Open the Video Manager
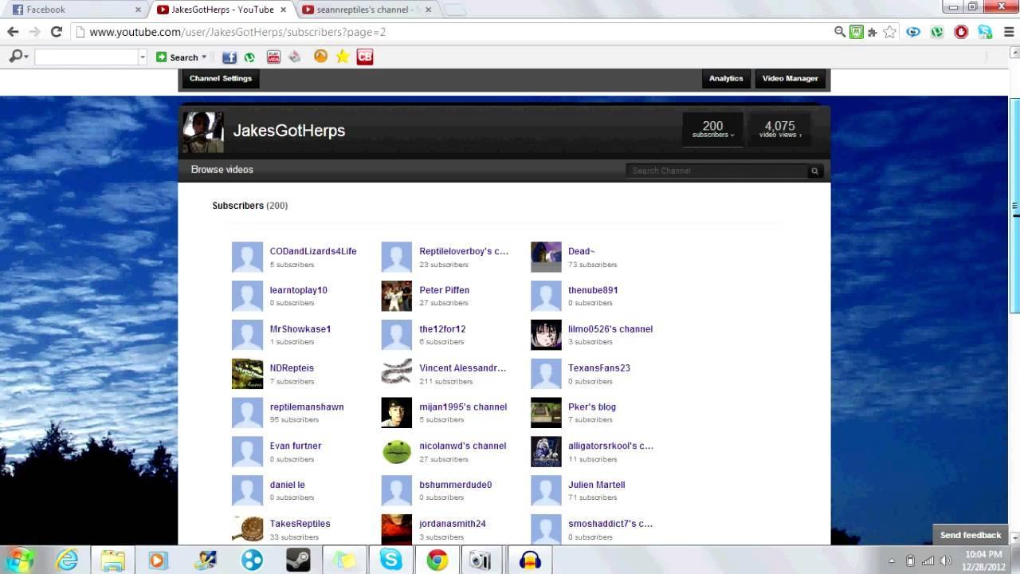This screenshot has width=1020, height=574. point(790,78)
